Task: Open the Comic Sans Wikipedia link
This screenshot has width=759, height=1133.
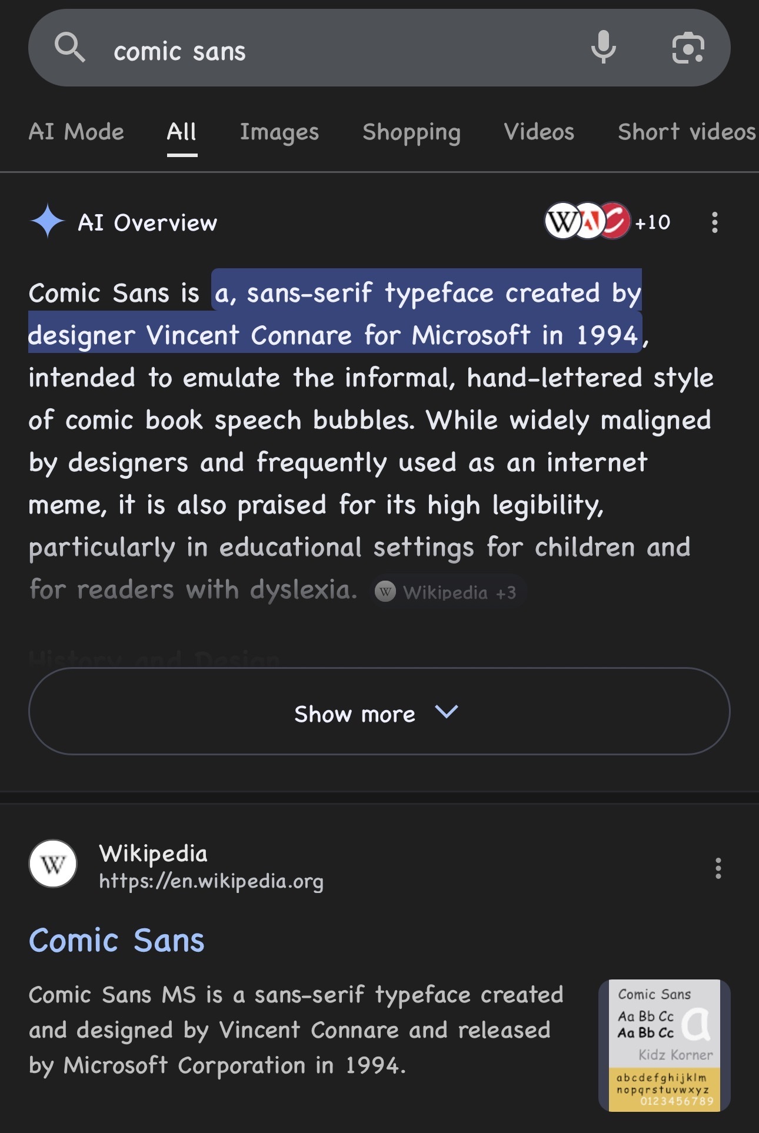Action: pyautogui.click(x=116, y=940)
